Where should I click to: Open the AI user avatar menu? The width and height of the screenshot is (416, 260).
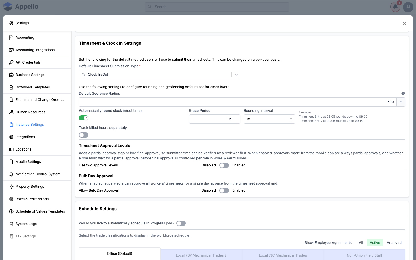point(408,7)
